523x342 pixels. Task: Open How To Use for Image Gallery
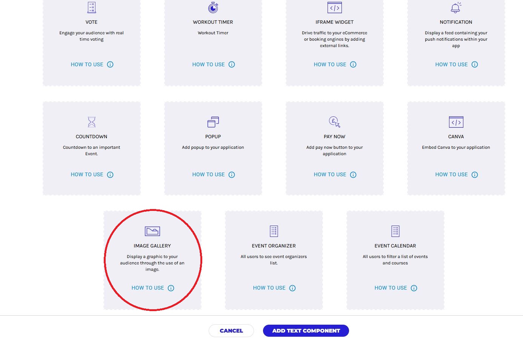pyautogui.click(x=148, y=288)
